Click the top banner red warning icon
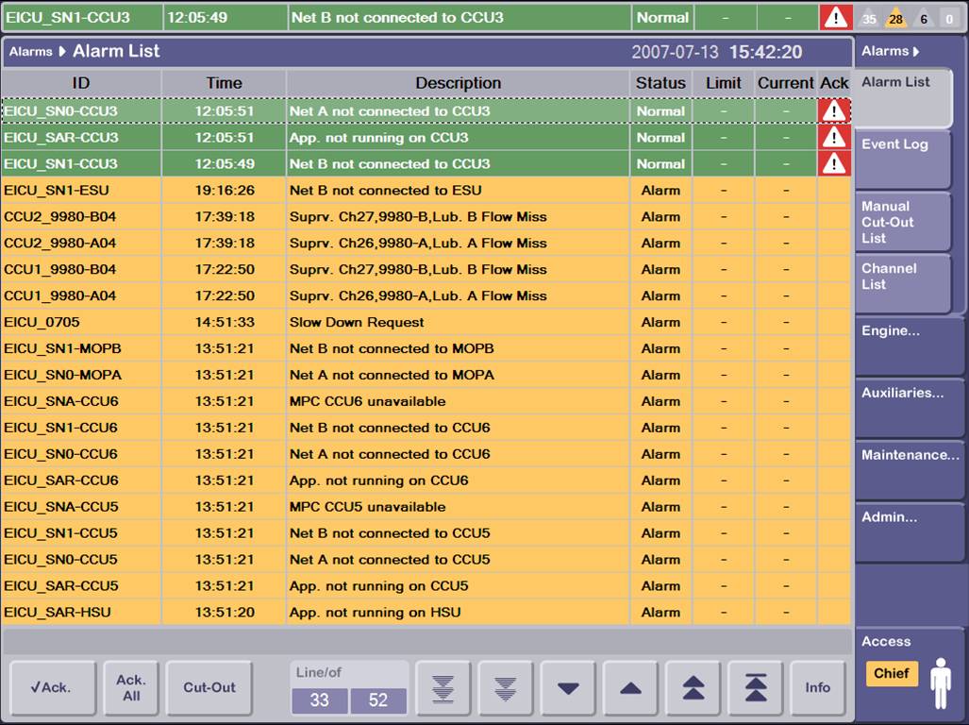969x725 pixels. point(835,18)
